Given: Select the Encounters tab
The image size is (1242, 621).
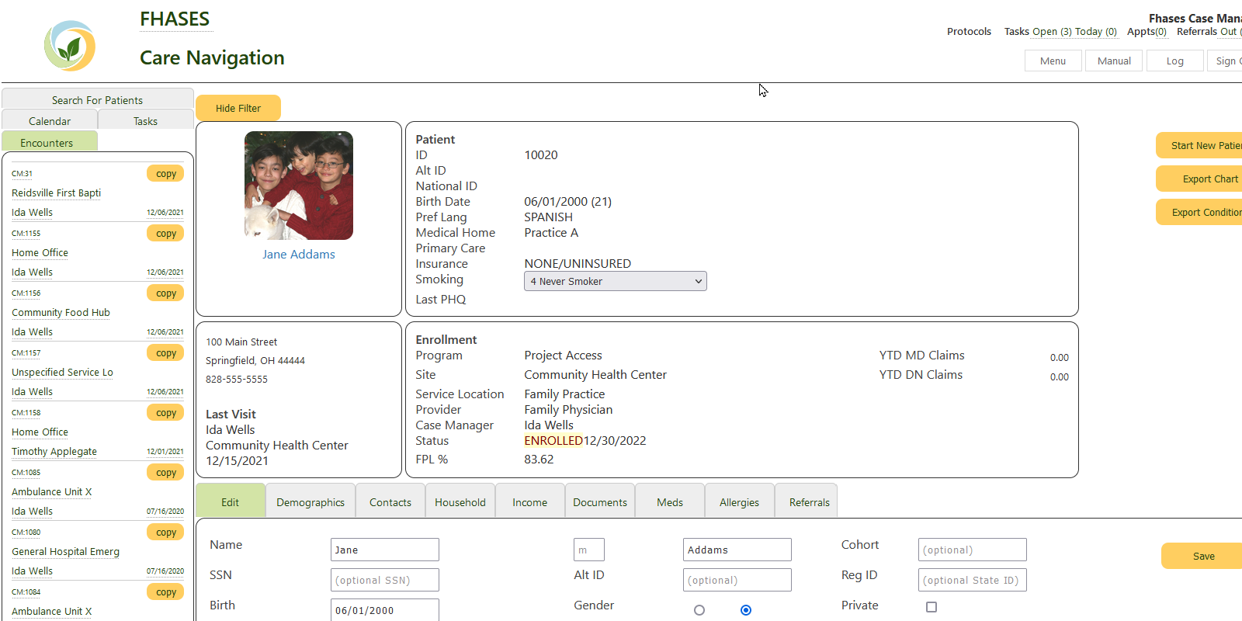Looking at the screenshot, I should (x=50, y=142).
